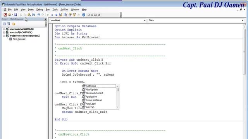248x139 pixels.
Task: Click the Cut scissors icon
Action: 21,15
